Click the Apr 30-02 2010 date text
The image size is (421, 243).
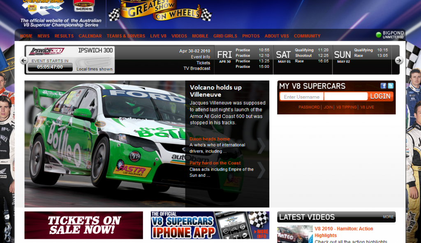pyautogui.click(x=194, y=51)
